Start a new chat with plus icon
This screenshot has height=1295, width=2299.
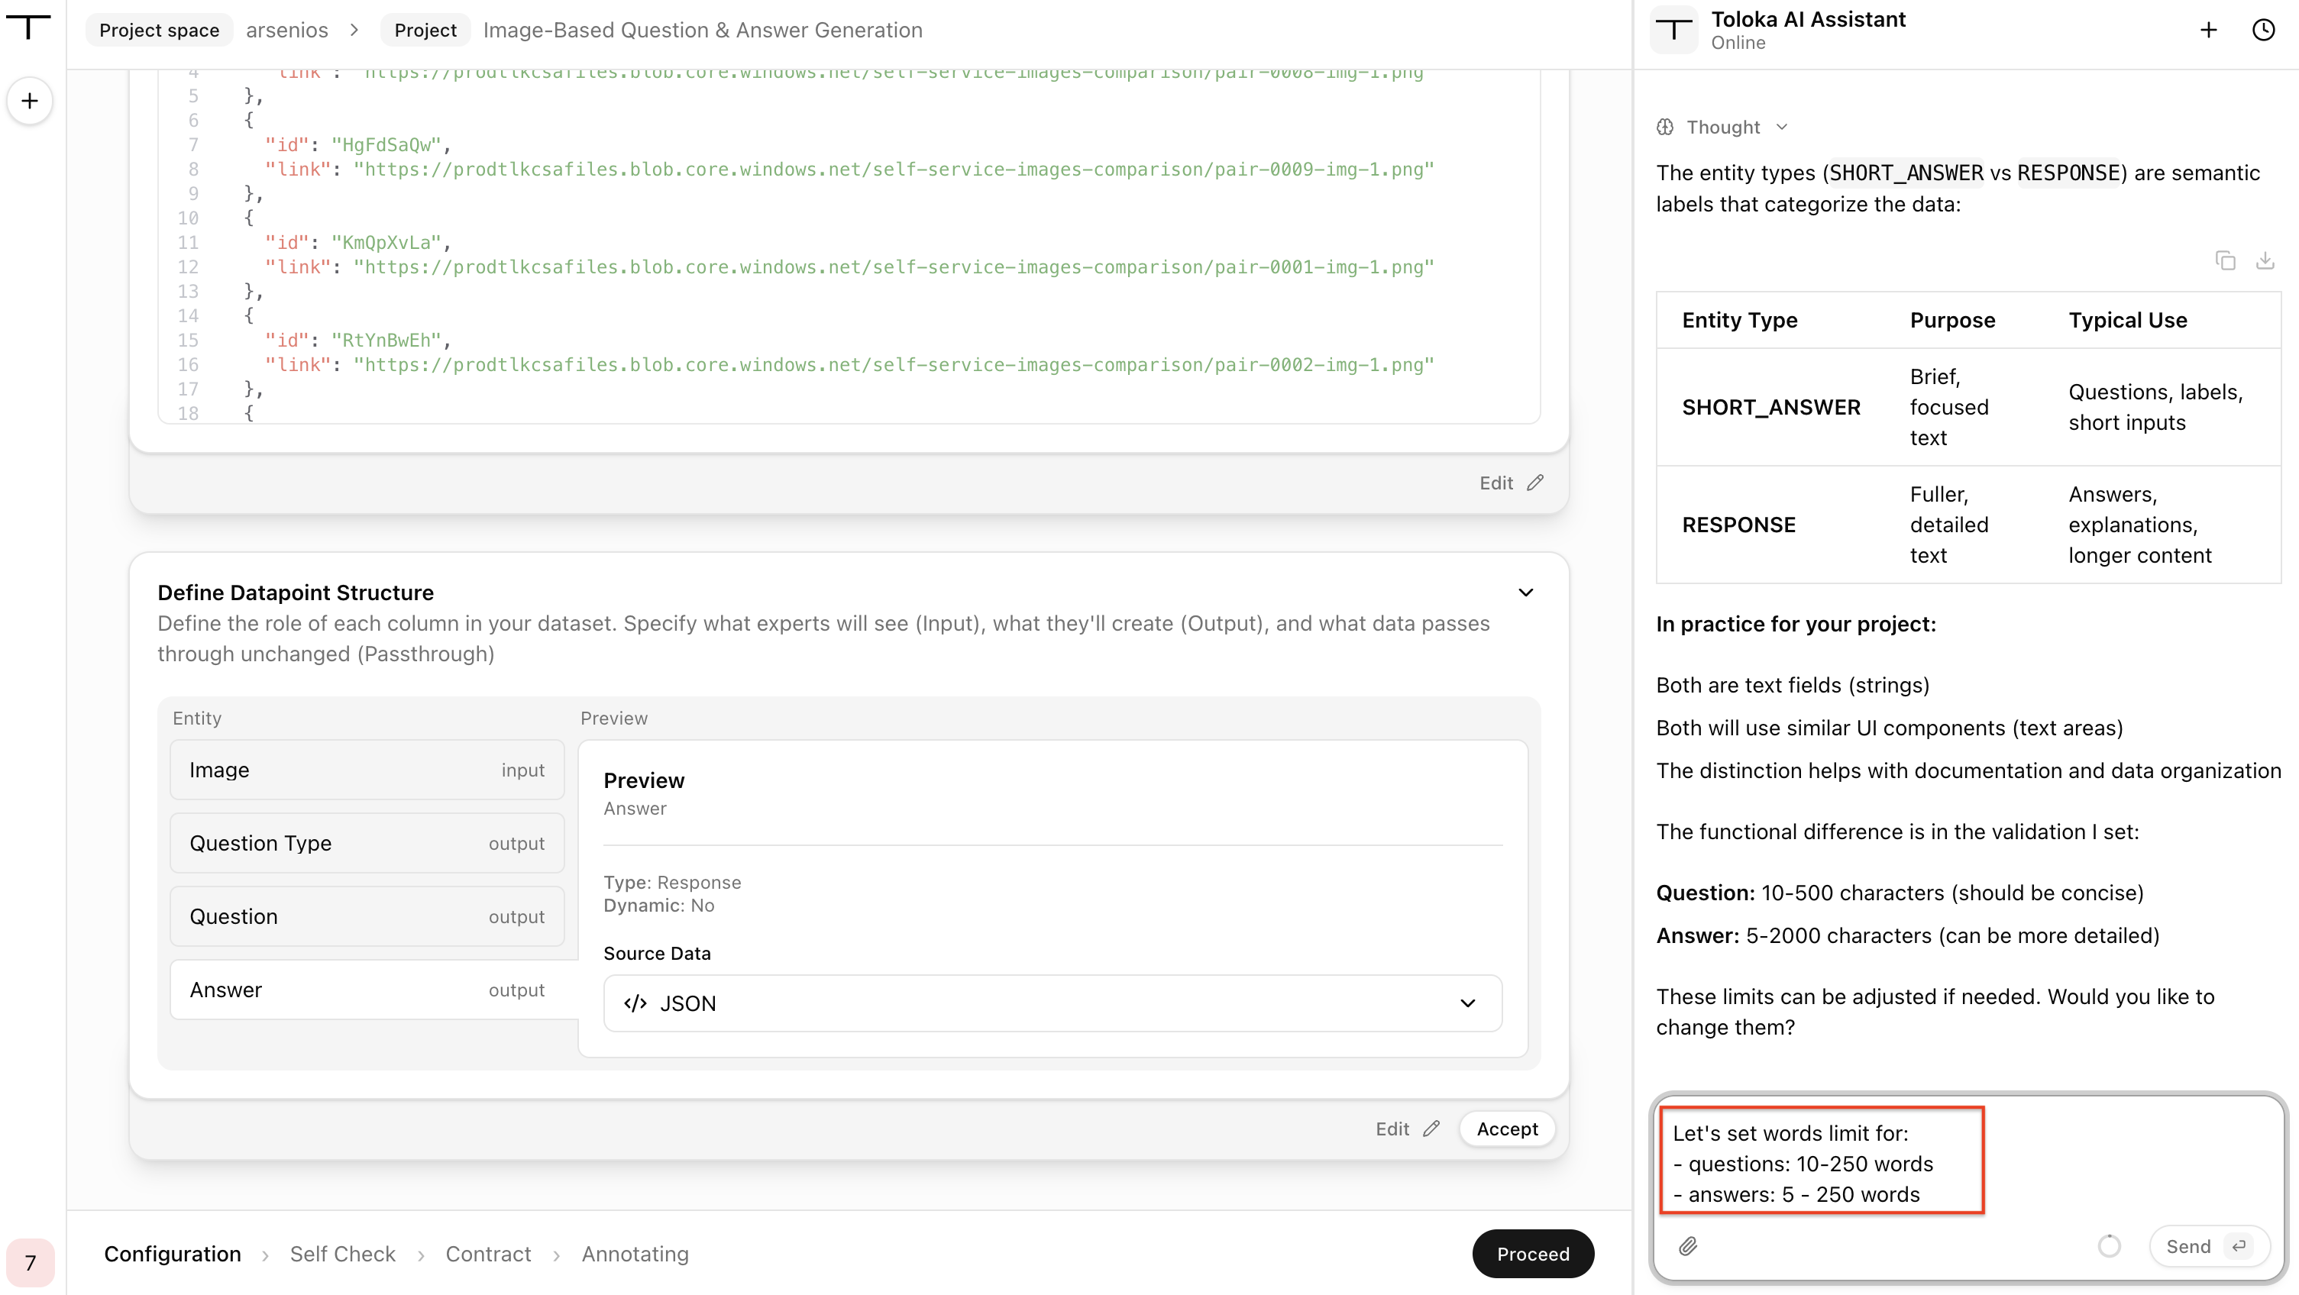[x=2208, y=31]
